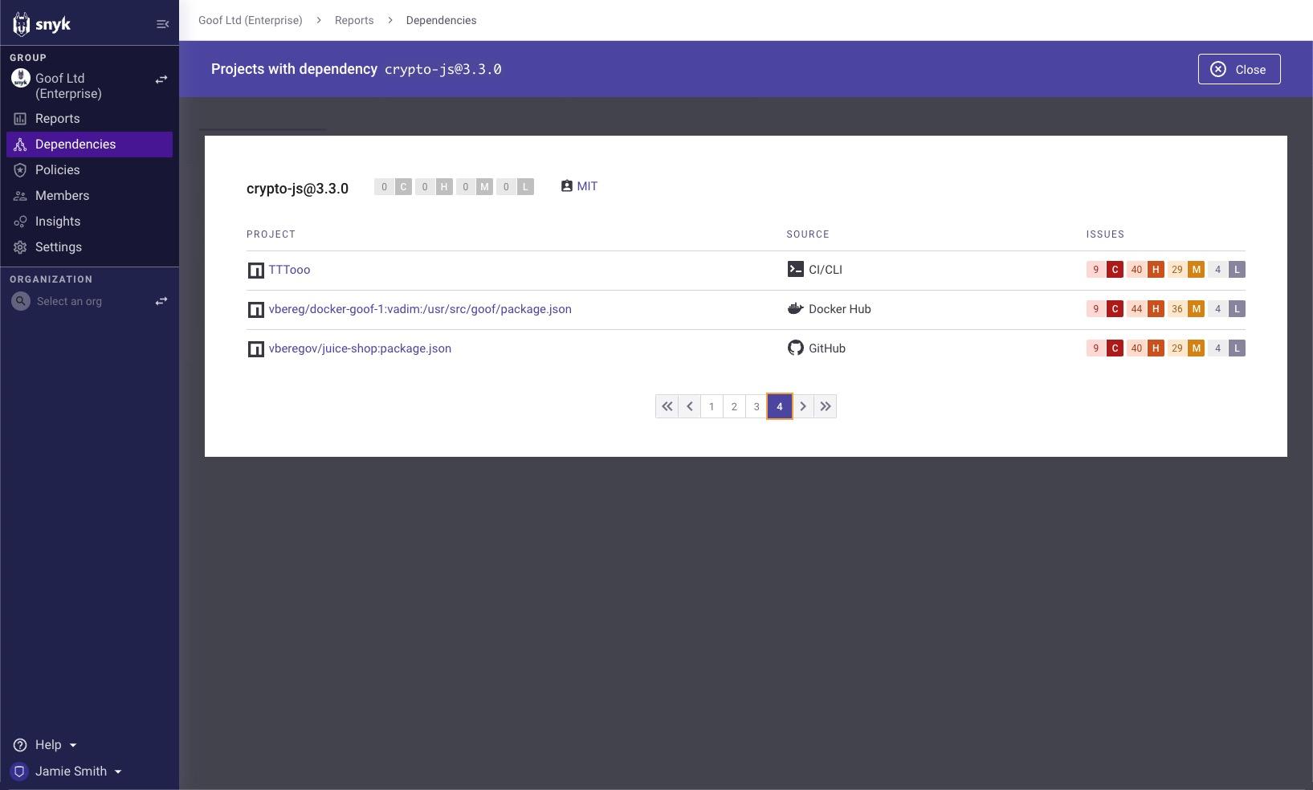Go to previous page of results
1313x790 pixels.
click(689, 406)
